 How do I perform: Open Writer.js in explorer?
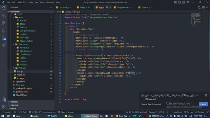(x=31, y=65)
